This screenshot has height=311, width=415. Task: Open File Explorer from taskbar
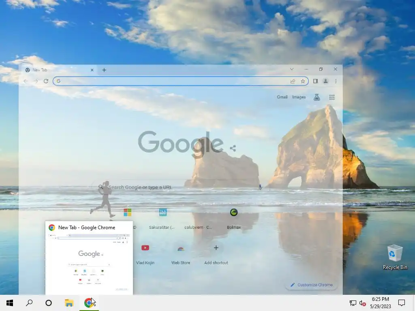point(69,303)
